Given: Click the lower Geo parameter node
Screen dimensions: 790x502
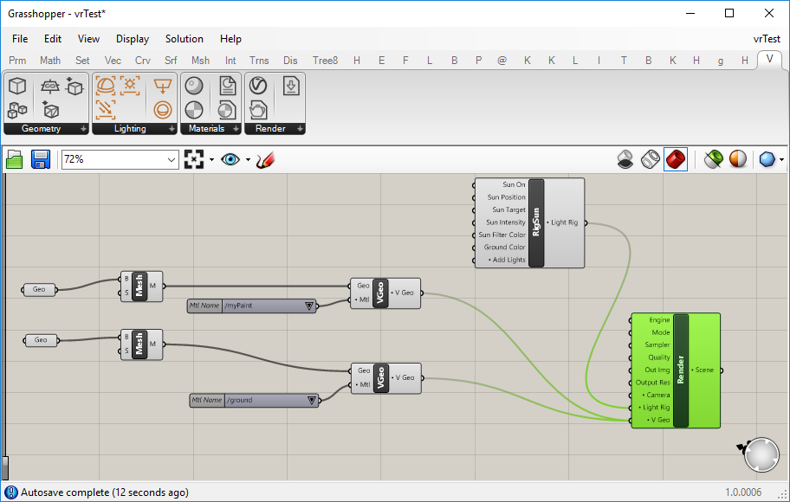Looking at the screenshot, I should [41, 340].
